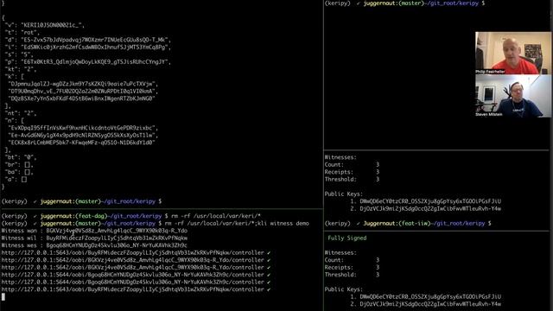Screen dimensions: 553x311
Task: Click the "bt": "0" line
Action: click(21, 157)
